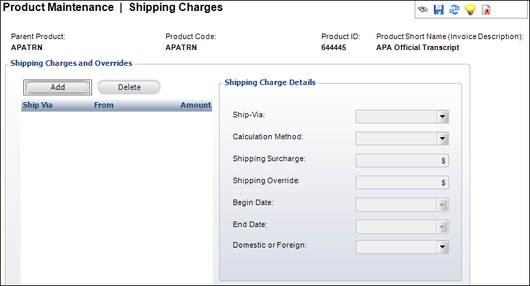This screenshot has height=286, width=530.
Task: Save using the floppy disk icon
Action: [x=439, y=10]
